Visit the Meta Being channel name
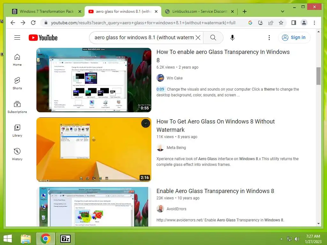The width and height of the screenshot is (327, 245). (x=176, y=148)
